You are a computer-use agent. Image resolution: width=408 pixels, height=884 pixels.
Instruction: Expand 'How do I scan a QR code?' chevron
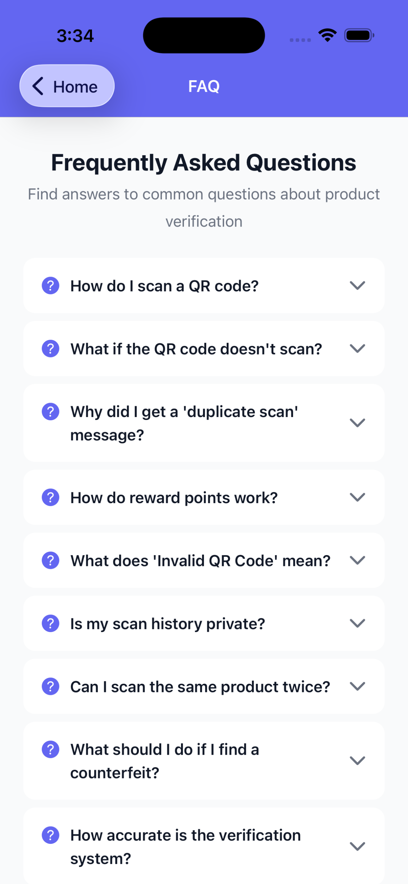click(x=357, y=285)
